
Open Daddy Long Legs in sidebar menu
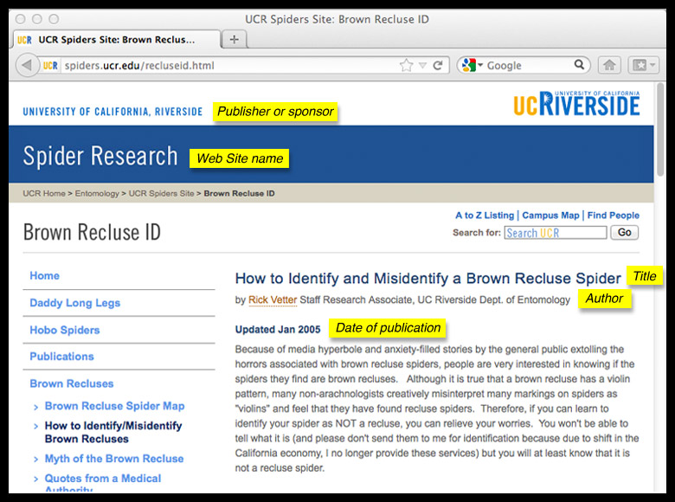74,303
